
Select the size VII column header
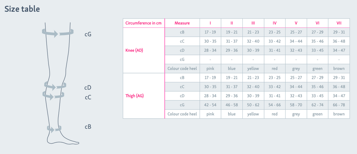pos(339,23)
